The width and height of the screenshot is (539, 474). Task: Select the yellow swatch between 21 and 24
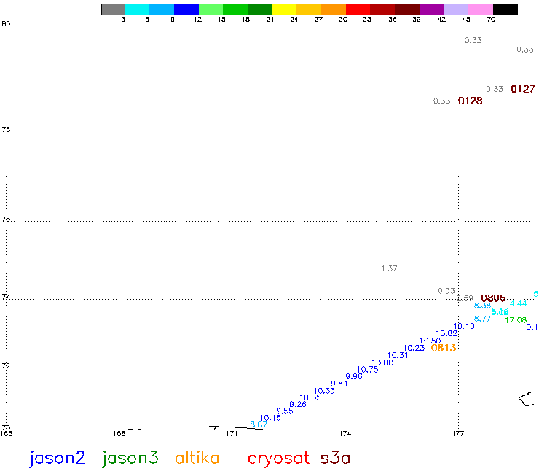(x=284, y=9)
